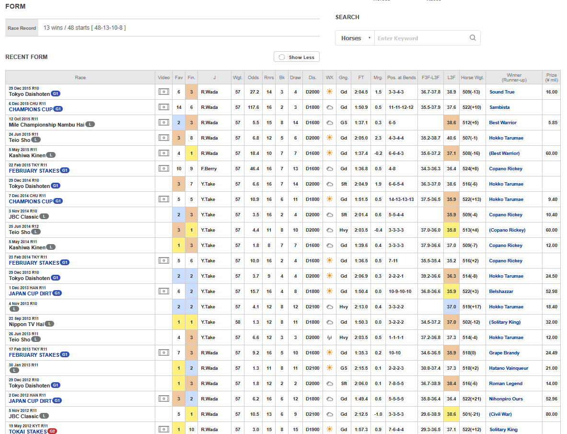567x434 pixels.
Task: Click the search magnifier icon
Action: pos(473,38)
